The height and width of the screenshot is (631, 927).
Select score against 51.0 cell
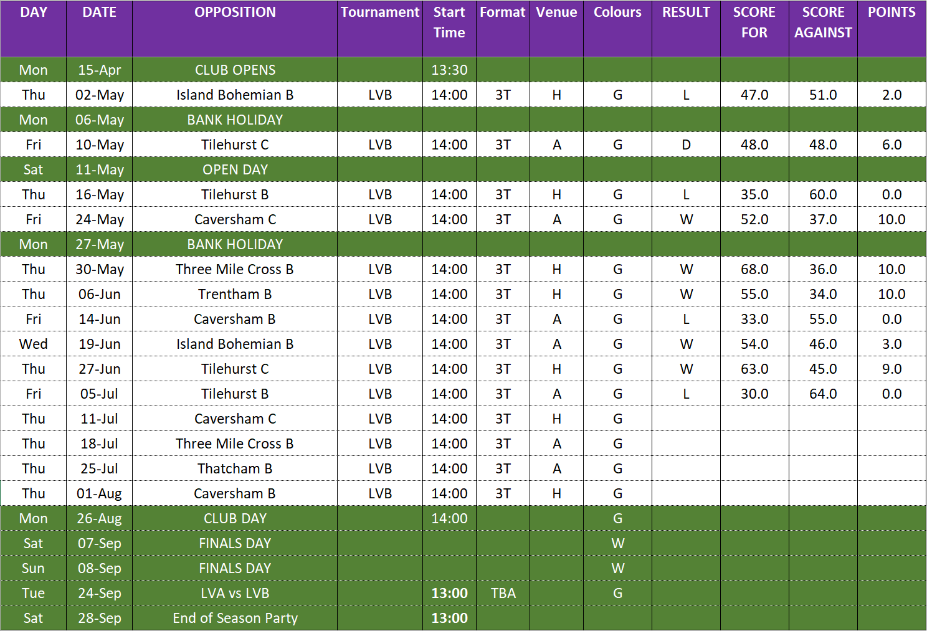coord(823,95)
